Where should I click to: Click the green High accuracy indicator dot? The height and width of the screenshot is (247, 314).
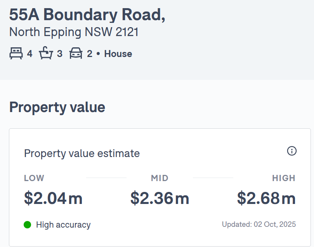pyautogui.click(x=27, y=225)
